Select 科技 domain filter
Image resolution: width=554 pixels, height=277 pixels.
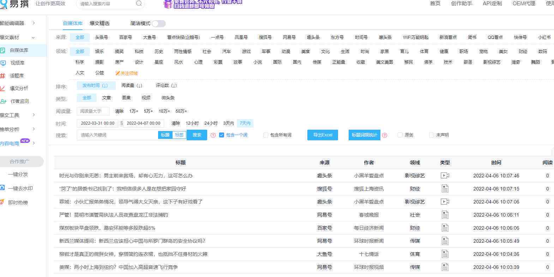click(139, 52)
